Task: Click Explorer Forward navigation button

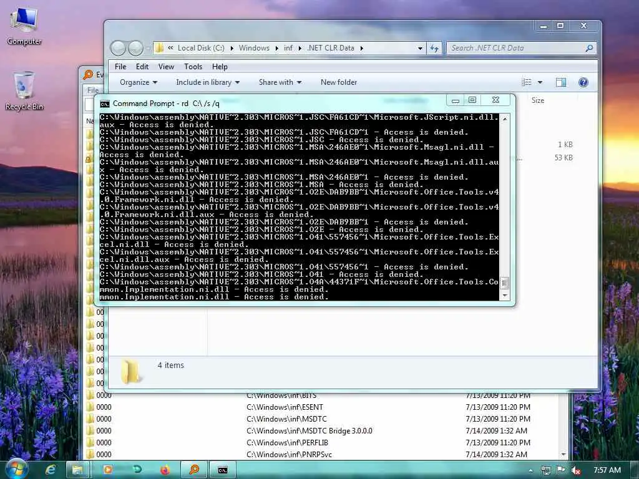Action: coord(135,48)
